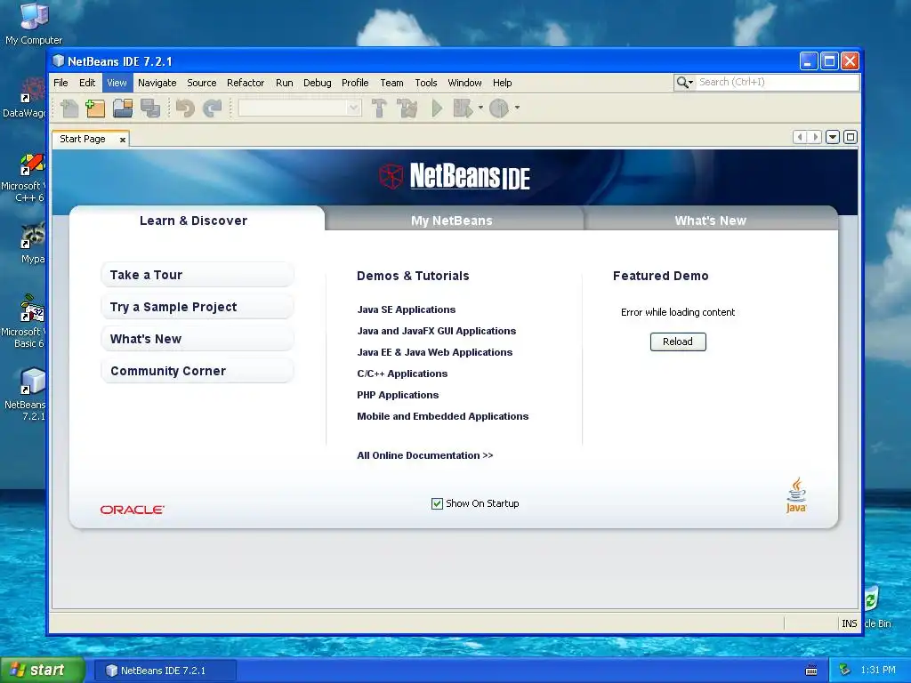Click the Reload button

pyautogui.click(x=678, y=341)
